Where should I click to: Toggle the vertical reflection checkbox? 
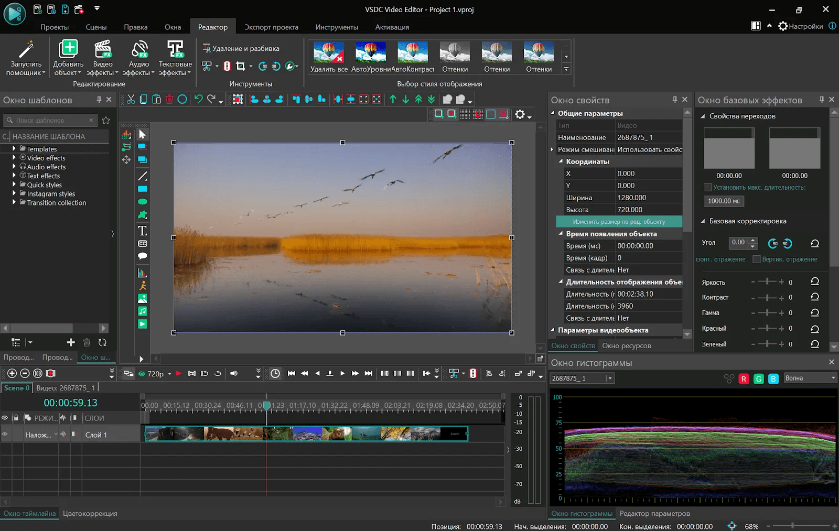click(756, 259)
